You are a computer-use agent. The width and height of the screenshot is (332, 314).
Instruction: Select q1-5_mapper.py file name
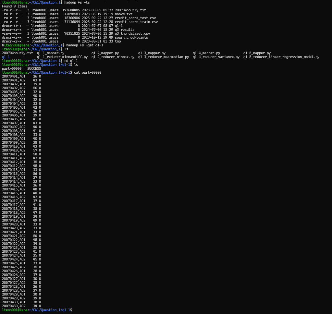(257, 53)
